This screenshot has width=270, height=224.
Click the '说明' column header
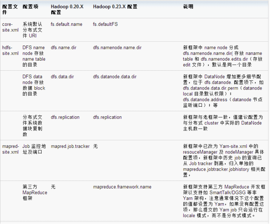188,7
